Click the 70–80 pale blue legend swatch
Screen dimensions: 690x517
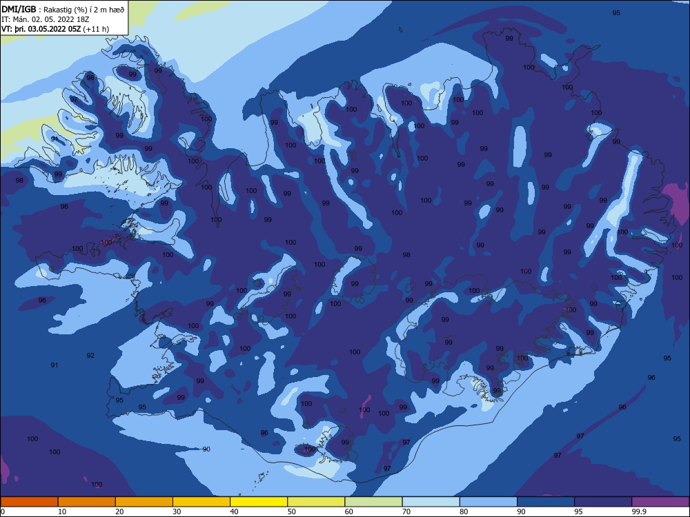coord(431,502)
